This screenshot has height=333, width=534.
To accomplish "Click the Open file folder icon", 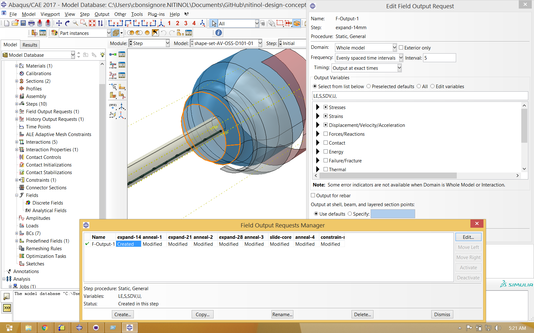I will (x=15, y=23).
